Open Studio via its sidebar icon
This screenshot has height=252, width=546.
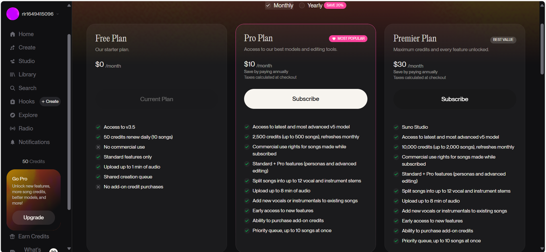[x=13, y=61]
